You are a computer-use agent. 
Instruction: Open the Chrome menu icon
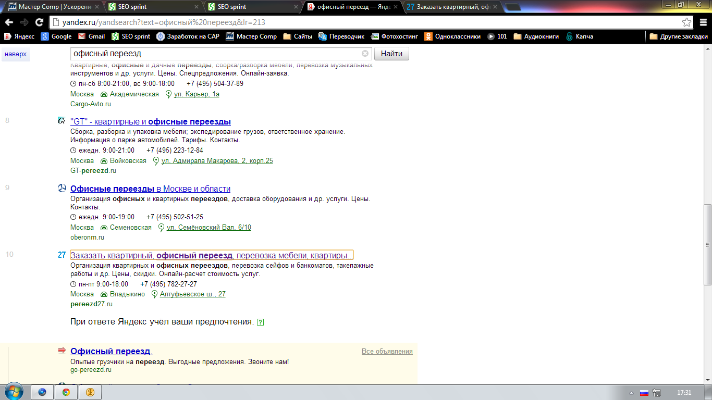(702, 22)
